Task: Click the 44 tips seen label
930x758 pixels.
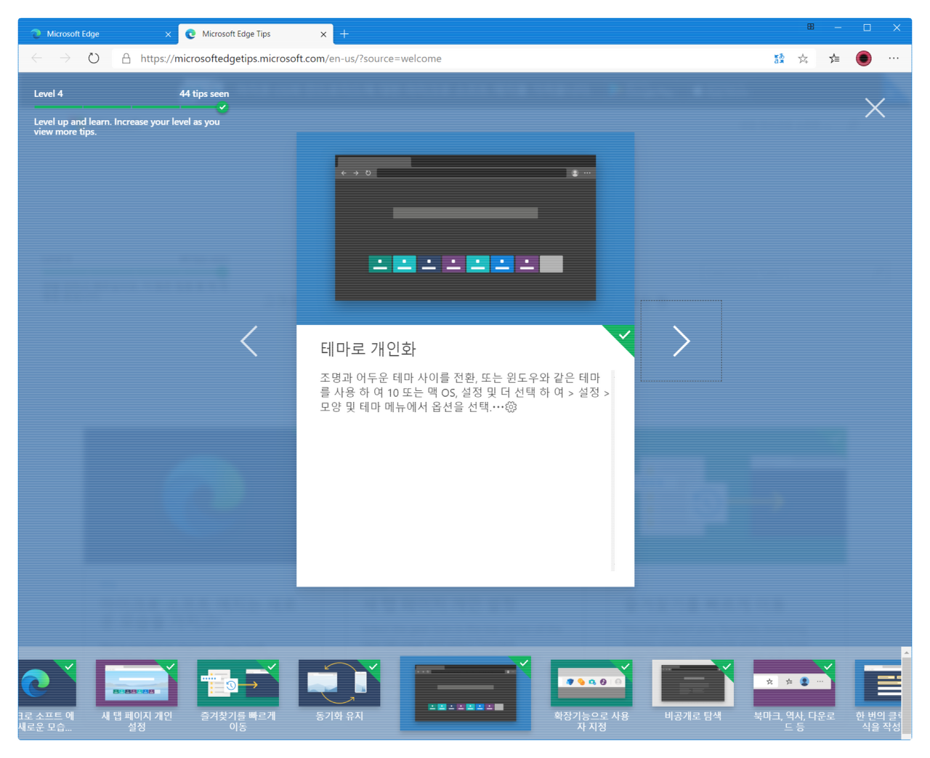Action: [x=204, y=94]
